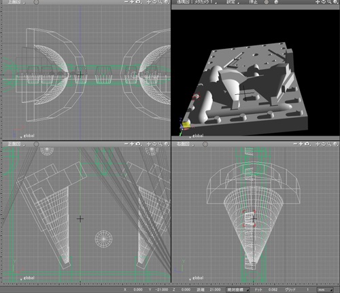Click the plus zoom-in icon in front view
The width and height of the screenshot is (340, 293).
(x=132, y=144)
